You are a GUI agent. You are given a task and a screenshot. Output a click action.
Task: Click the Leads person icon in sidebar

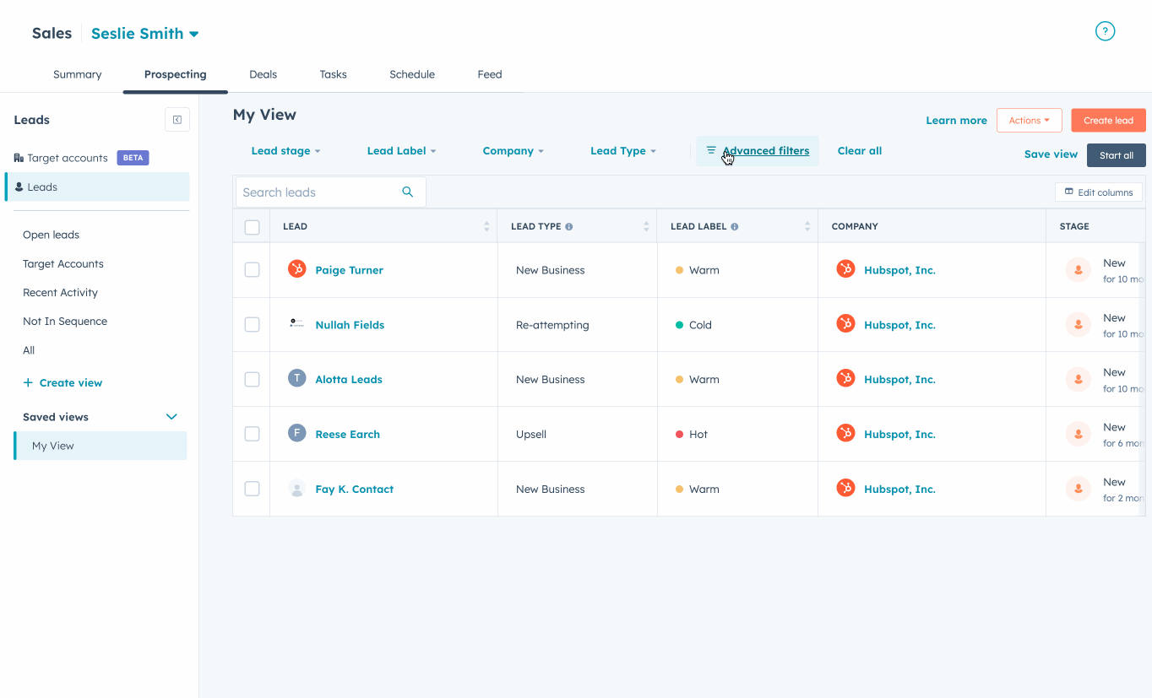tap(17, 187)
